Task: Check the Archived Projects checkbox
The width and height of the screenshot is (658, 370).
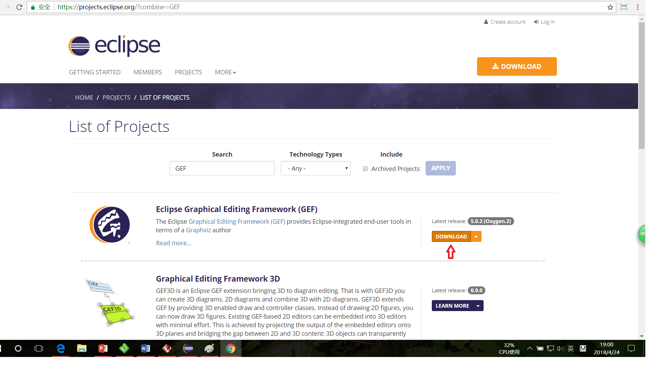Action: coord(365,169)
